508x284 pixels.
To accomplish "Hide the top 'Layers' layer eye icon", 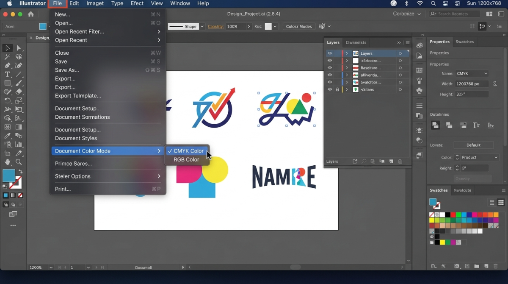I will [x=330, y=53].
